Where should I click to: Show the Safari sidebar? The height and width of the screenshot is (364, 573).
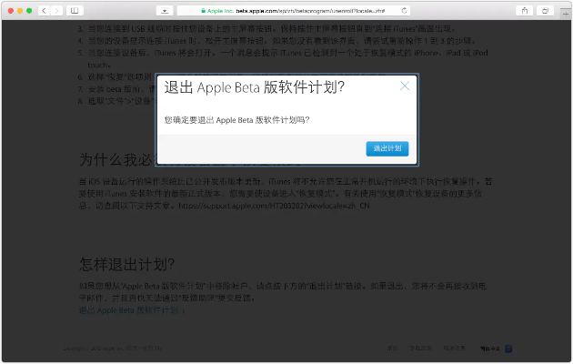(74, 10)
